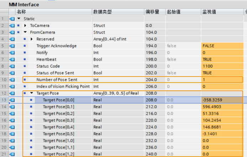This screenshot has height=157, width=247.
Task: Click the Trigger Acknowledge monitor value FALSE
Action: (x=209, y=46)
